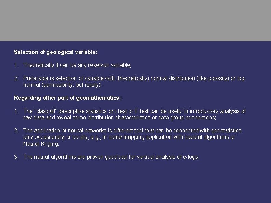The height and width of the screenshot is (203, 271).
Task: Click the number '3.' of last list item
Action: pos(16,157)
